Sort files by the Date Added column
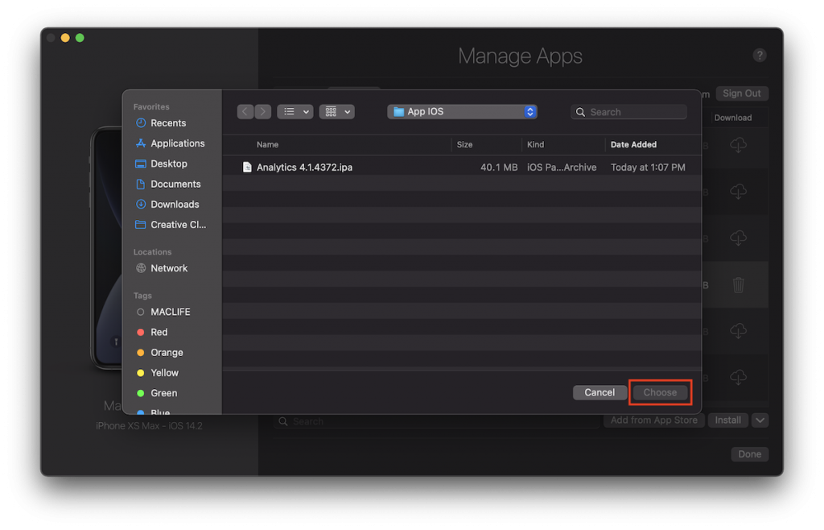Screen dimensions: 824x530 coord(635,143)
